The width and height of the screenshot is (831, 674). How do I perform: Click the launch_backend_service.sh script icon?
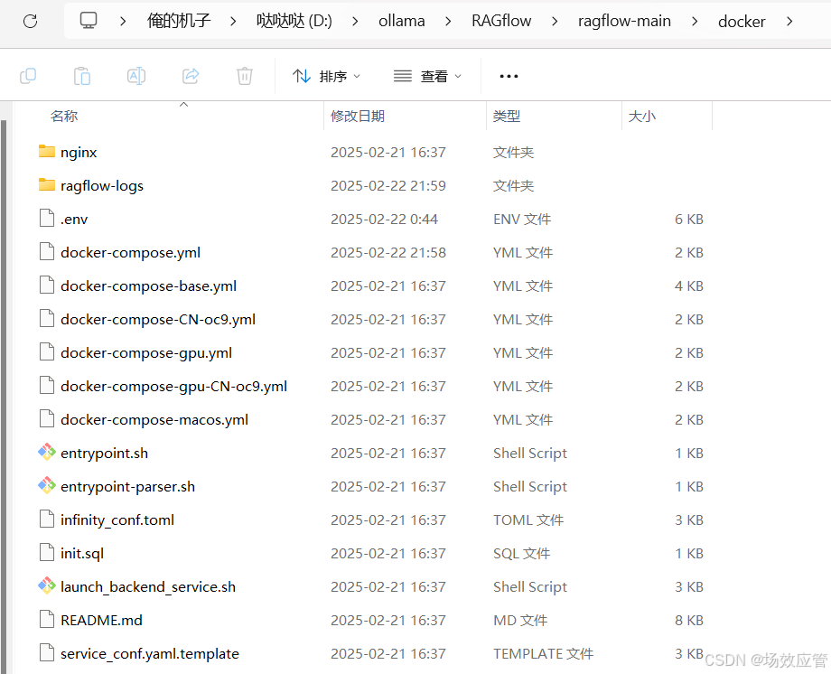coord(47,585)
